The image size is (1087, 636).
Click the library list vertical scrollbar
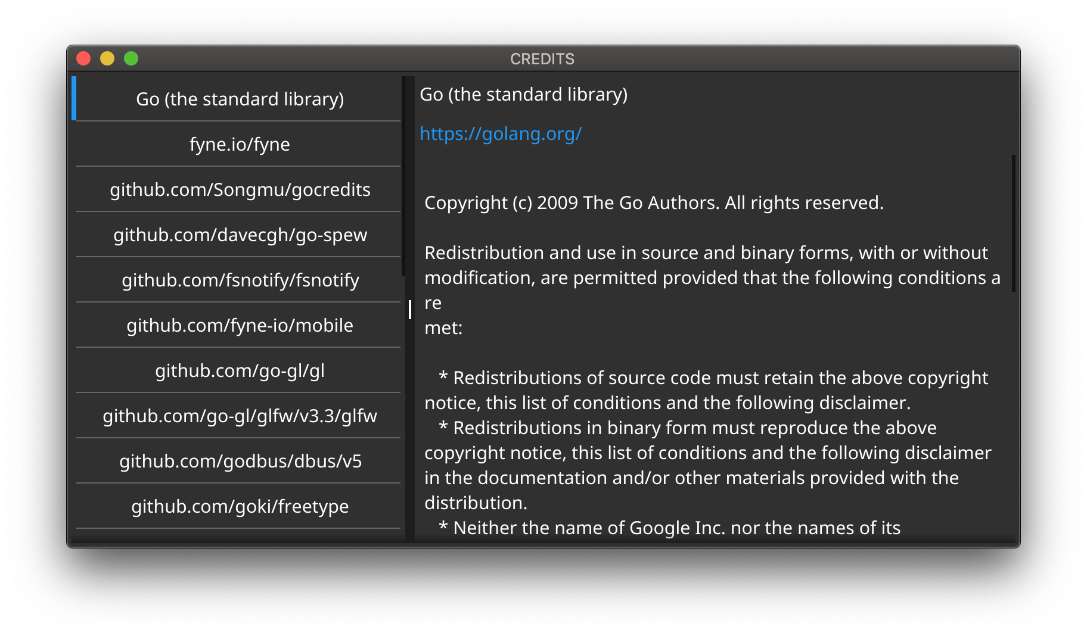(x=403, y=176)
